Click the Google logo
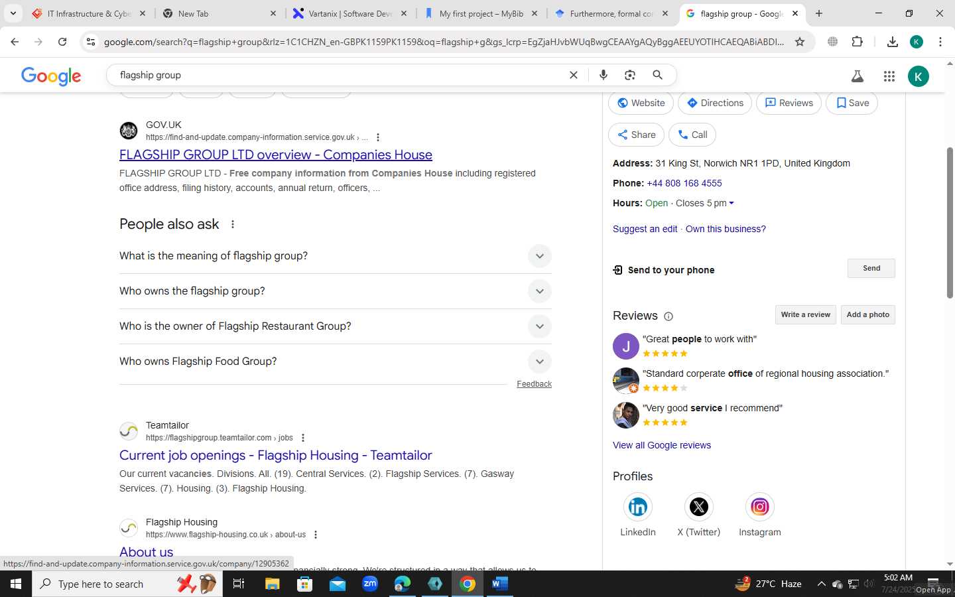 [x=51, y=76]
